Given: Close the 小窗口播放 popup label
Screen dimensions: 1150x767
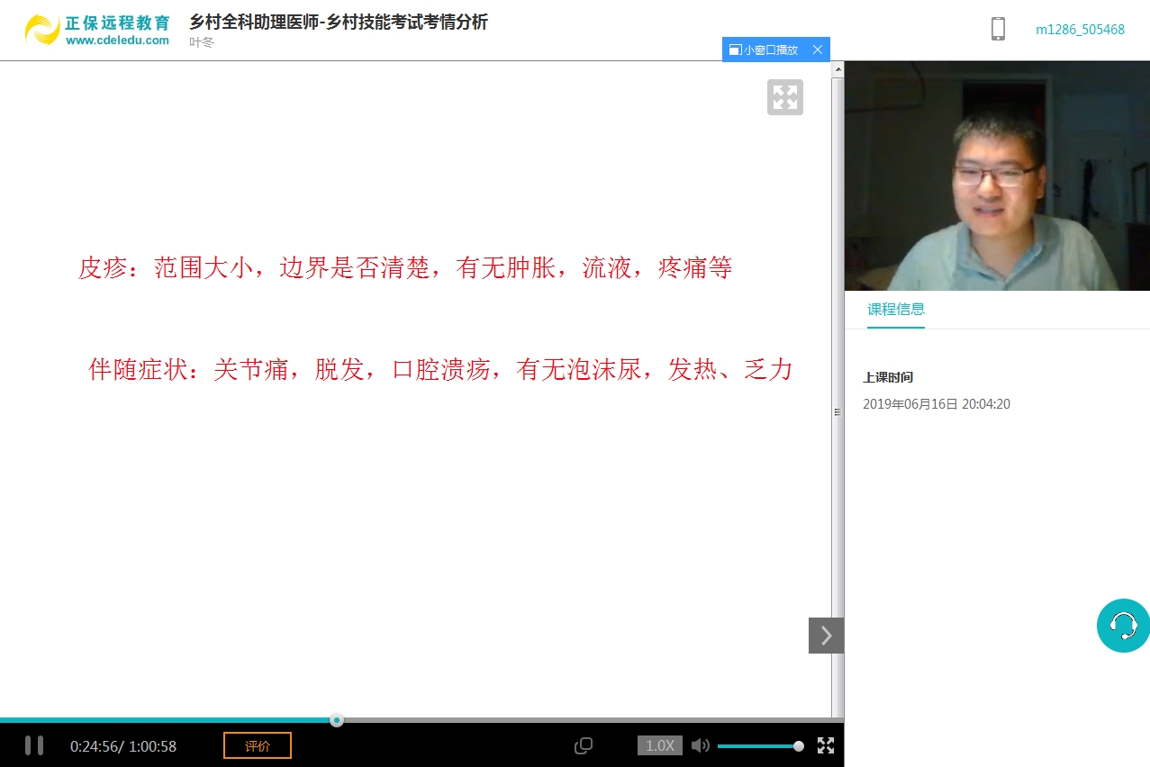Looking at the screenshot, I should [x=818, y=50].
